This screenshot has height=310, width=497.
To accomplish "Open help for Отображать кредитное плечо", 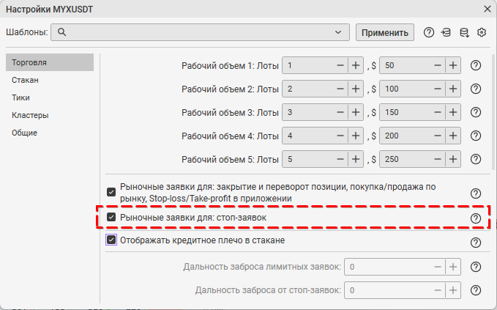I will (x=476, y=243).
